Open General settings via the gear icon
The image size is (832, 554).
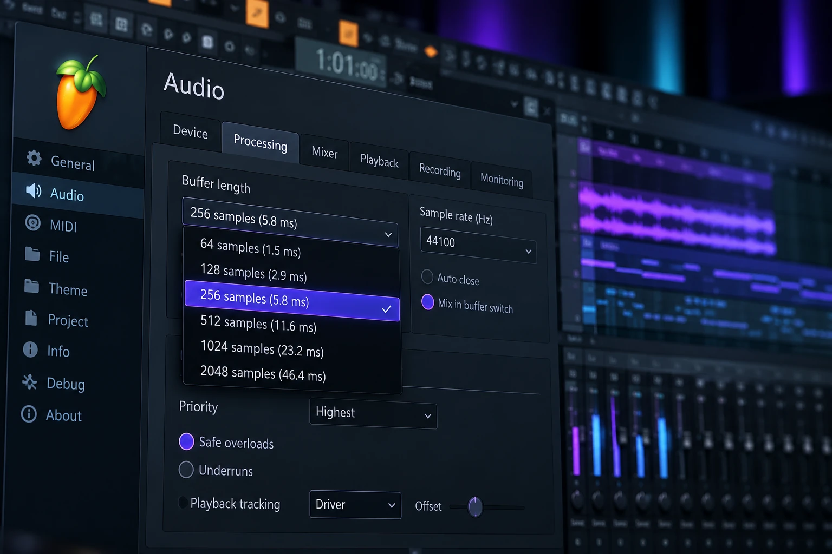pyautogui.click(x=34, y=158)
